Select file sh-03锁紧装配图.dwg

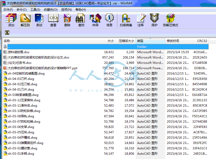(23, 95)
